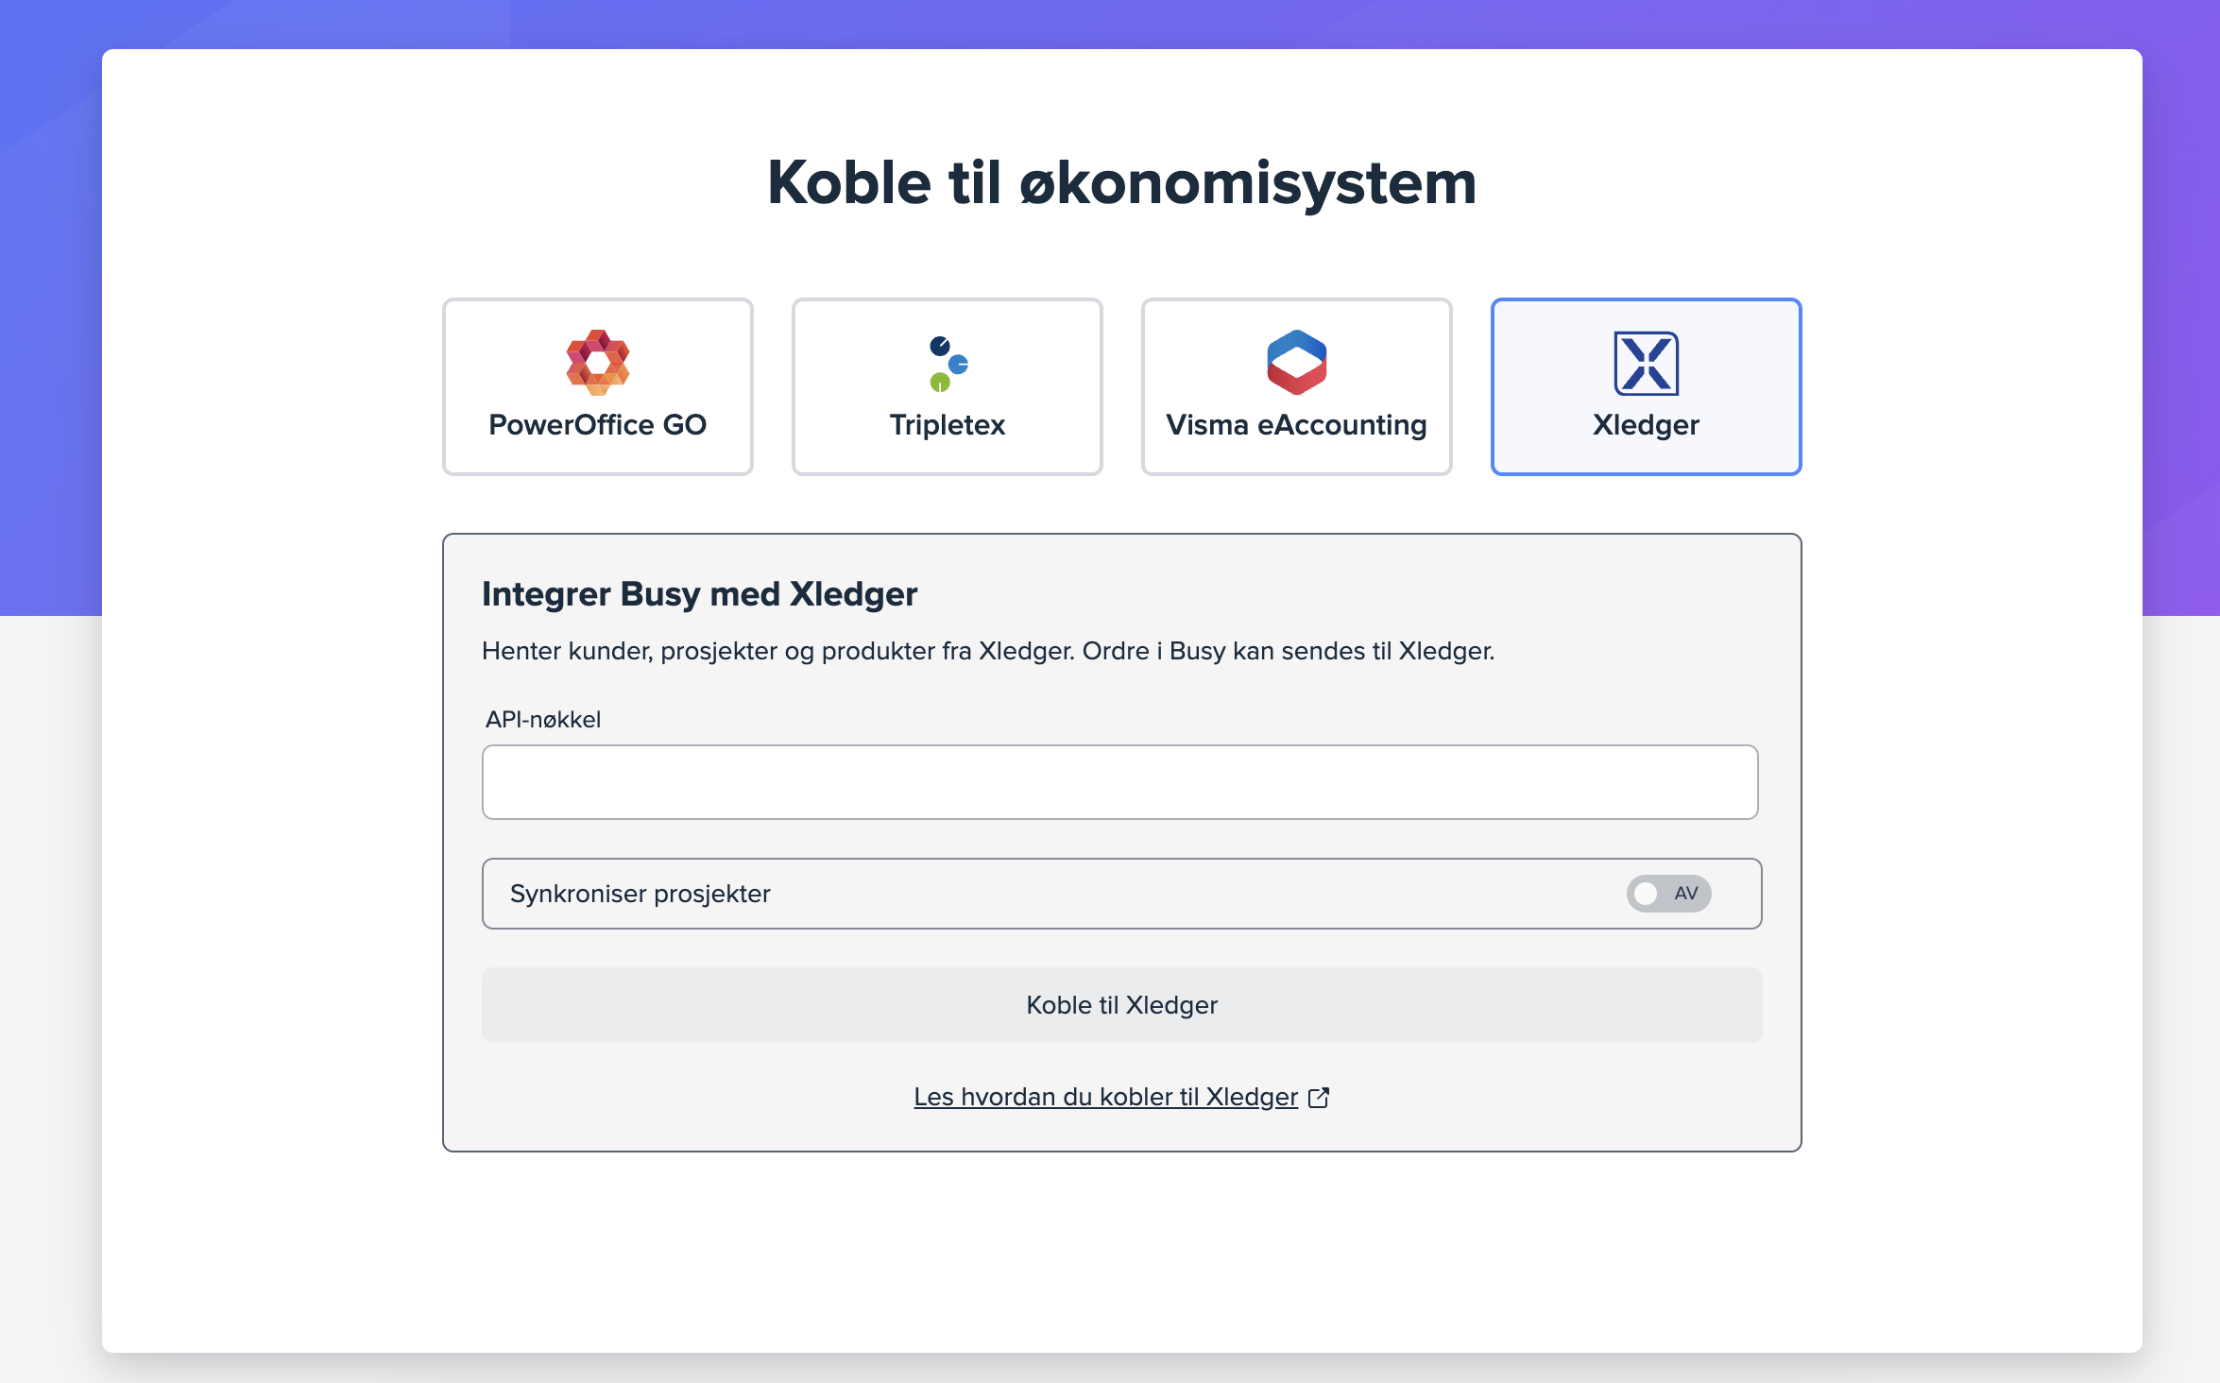Click the Henter kunder description text
This screenshot has width=2220, height=1383.
[987, 651]
